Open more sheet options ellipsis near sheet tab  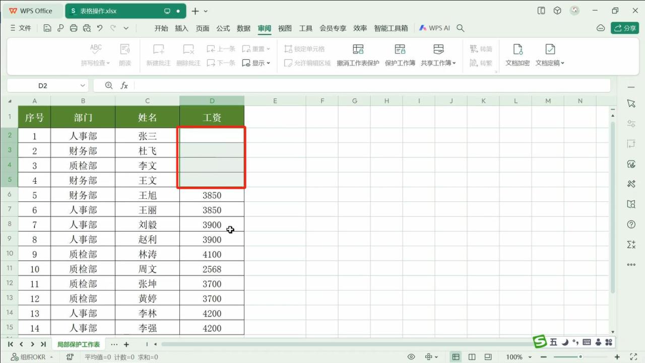[x=114, y=344]
